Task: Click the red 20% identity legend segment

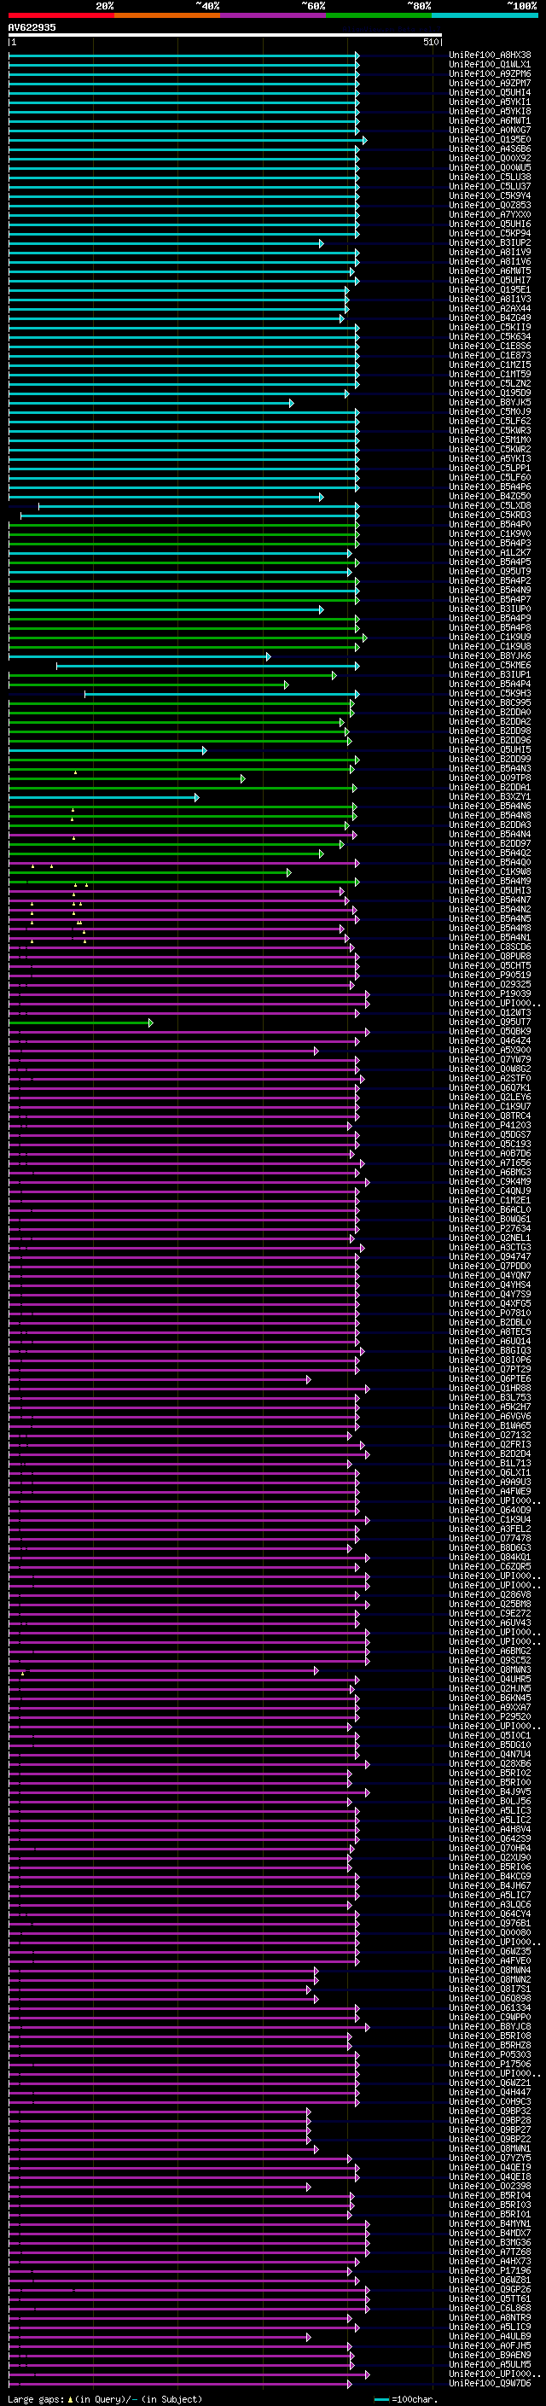Action: coord(61,15)
